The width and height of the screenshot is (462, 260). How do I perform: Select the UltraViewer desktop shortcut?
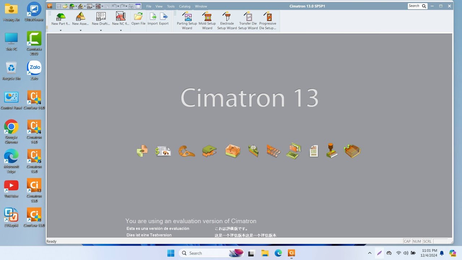(x=34, y=13)
